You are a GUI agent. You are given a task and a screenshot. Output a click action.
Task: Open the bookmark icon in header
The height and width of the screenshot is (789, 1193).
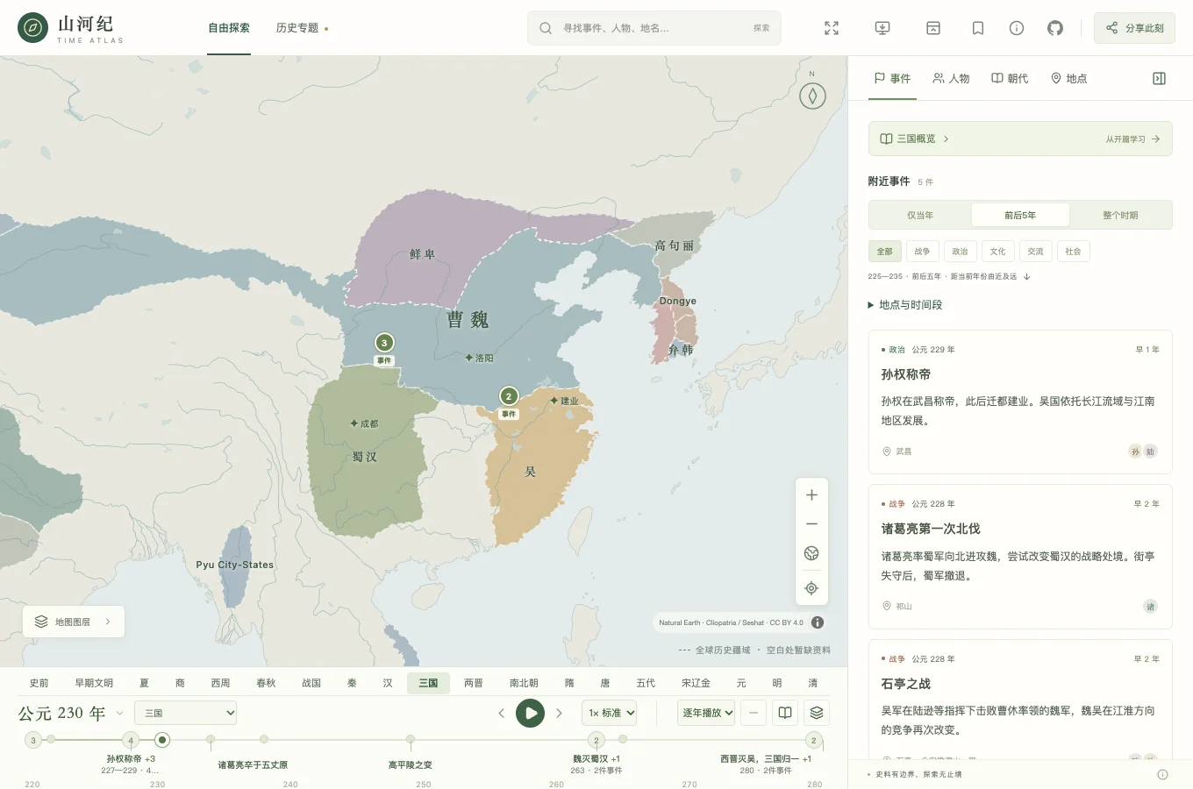coord(978,28)
